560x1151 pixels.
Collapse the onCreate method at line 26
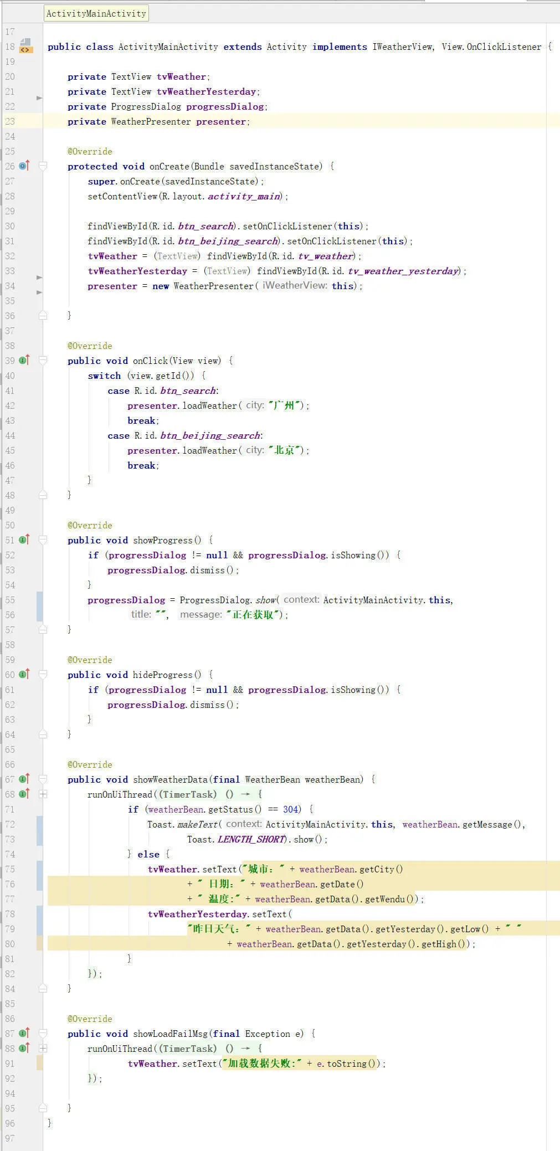43,166
